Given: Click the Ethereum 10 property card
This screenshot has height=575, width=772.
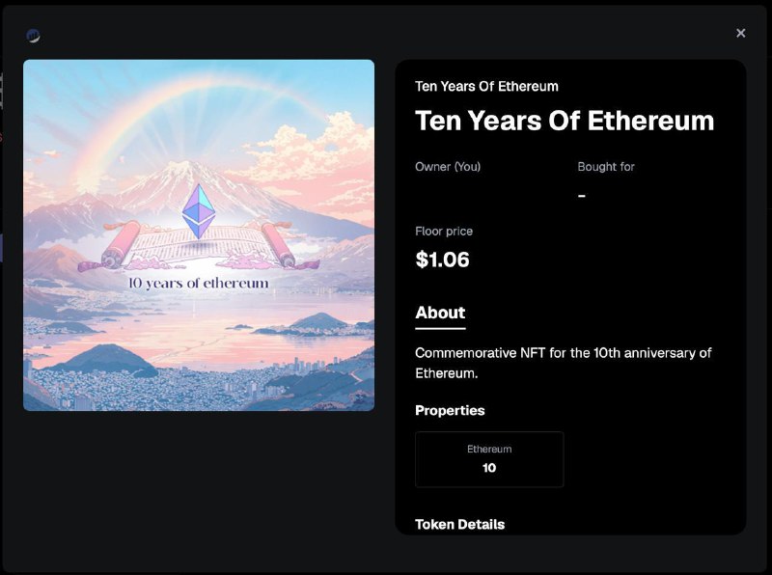Looking at the screenshot, I should pyautogui.click(x=489, y=459).
